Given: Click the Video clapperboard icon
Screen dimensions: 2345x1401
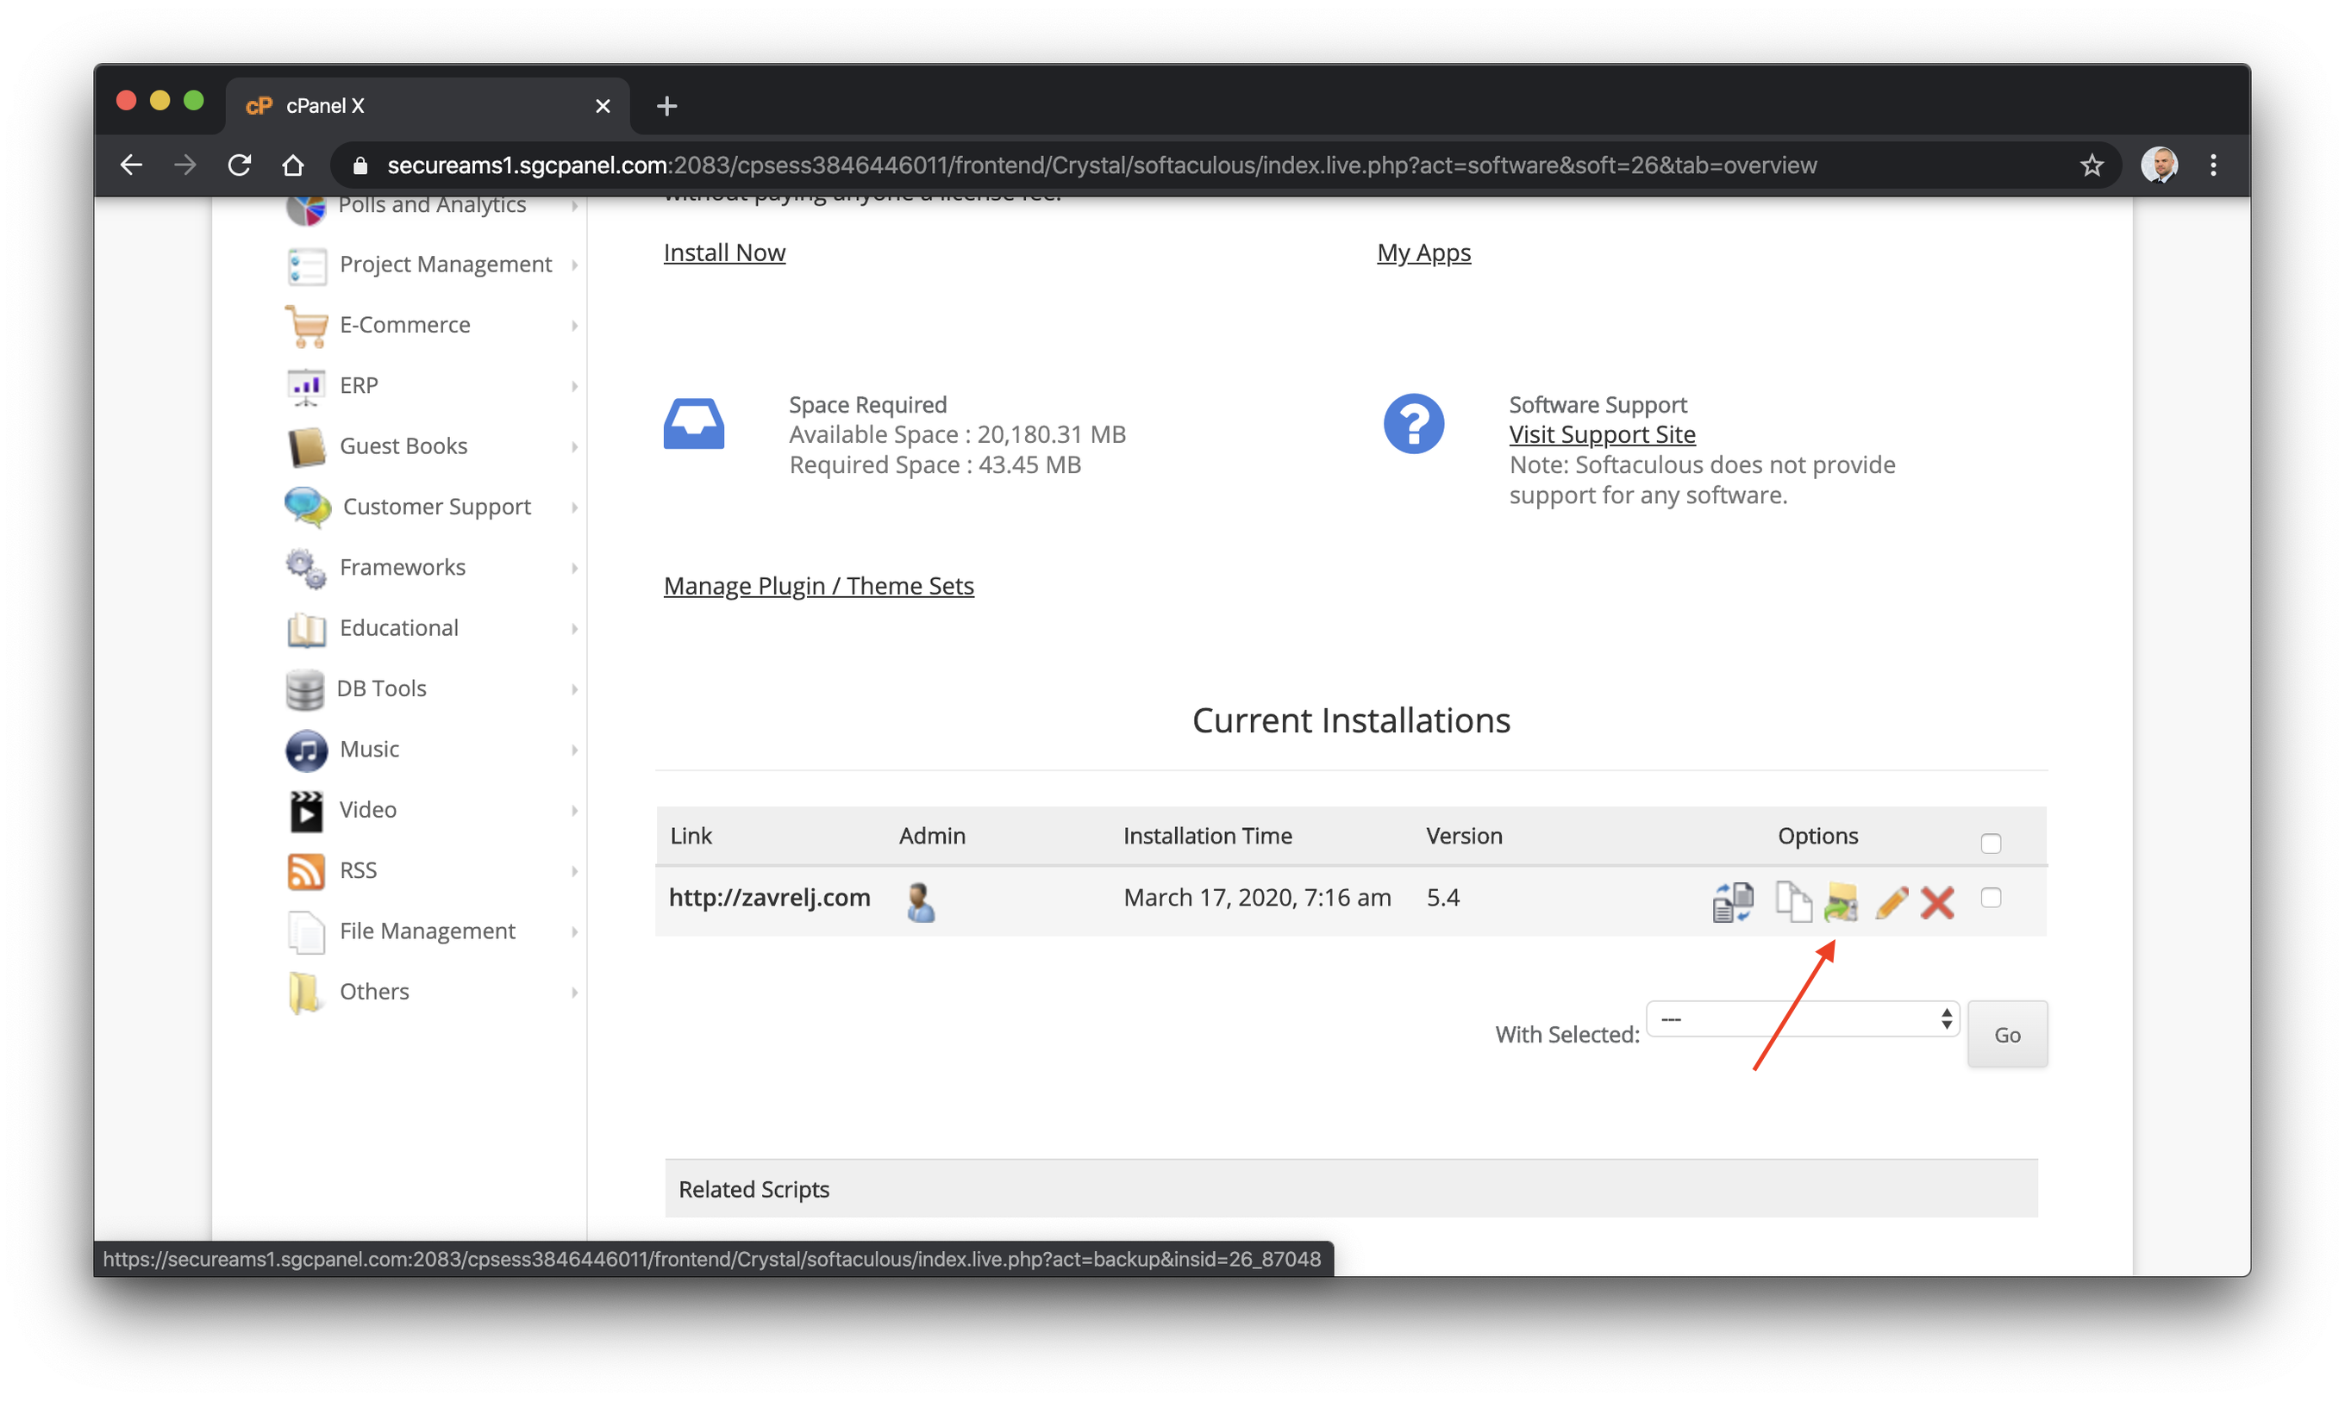Looking at the screenshot, I should pos(306,810).
